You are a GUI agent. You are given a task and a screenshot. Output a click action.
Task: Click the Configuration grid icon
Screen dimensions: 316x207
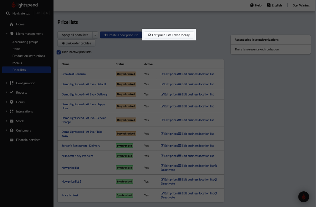point(12,83)
